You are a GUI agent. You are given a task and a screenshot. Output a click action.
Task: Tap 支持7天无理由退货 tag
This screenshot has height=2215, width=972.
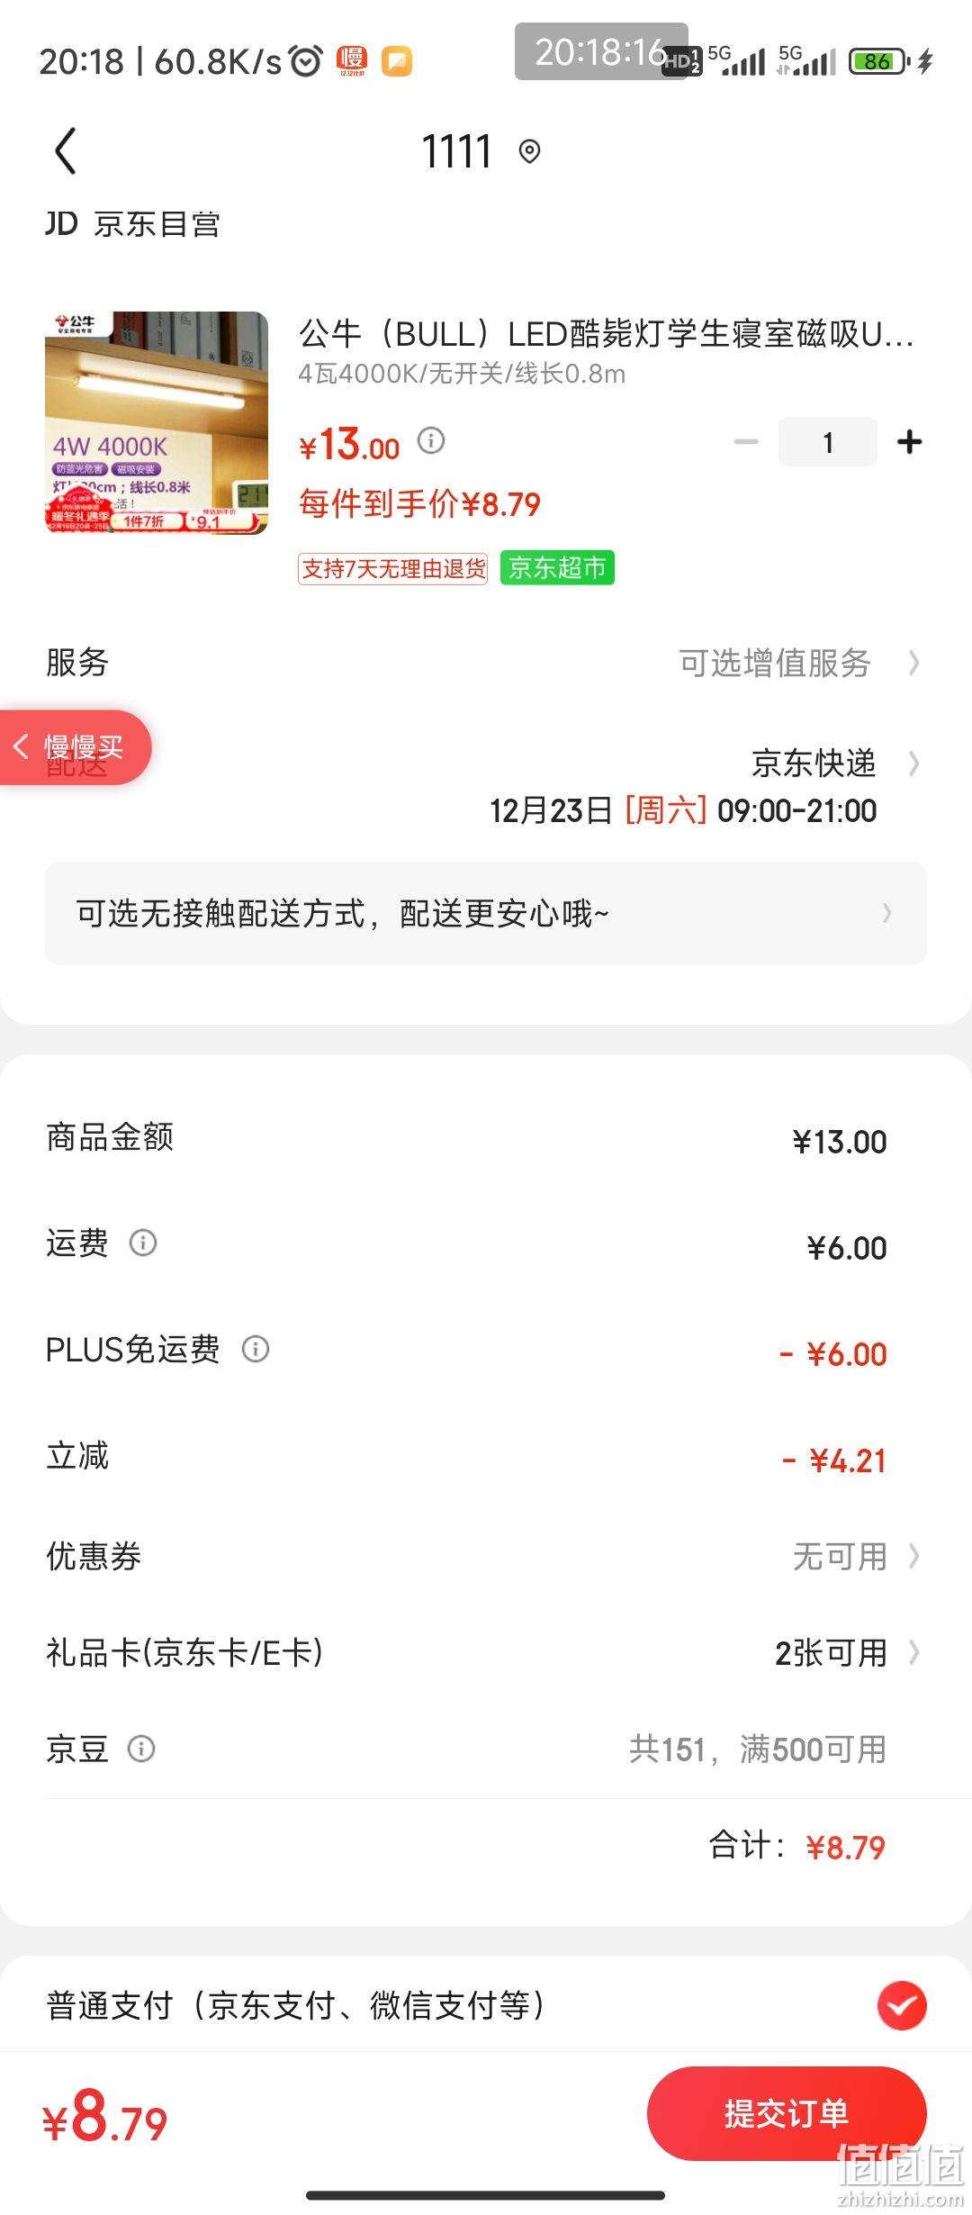click(x=393, y=569)
